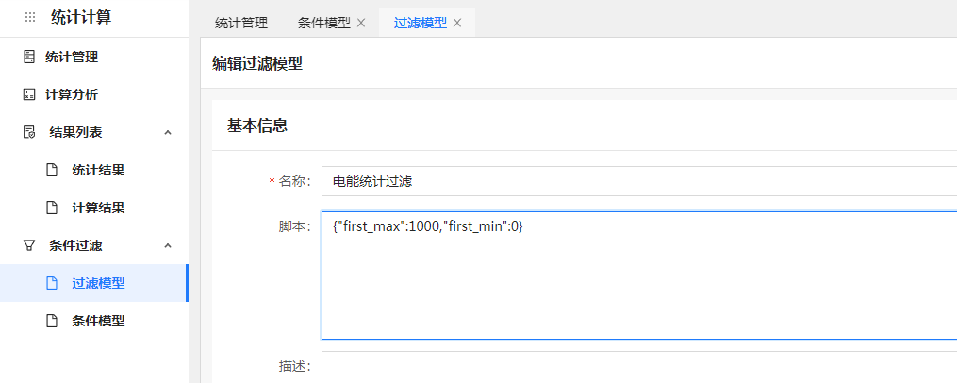Screen dimensions: 957x383
Task: Click the 统计管理 sidebar icon
Action: click(28, 57)
